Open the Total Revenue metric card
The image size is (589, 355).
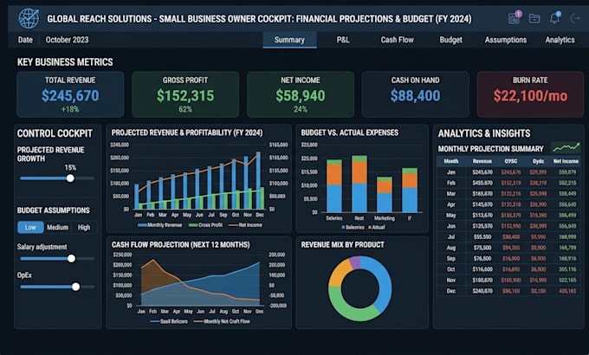[70, 94]
